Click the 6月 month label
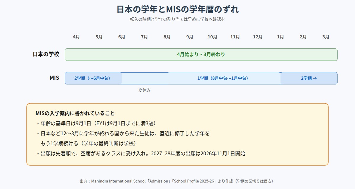This screenshot has height=189, width=355. 122,37
